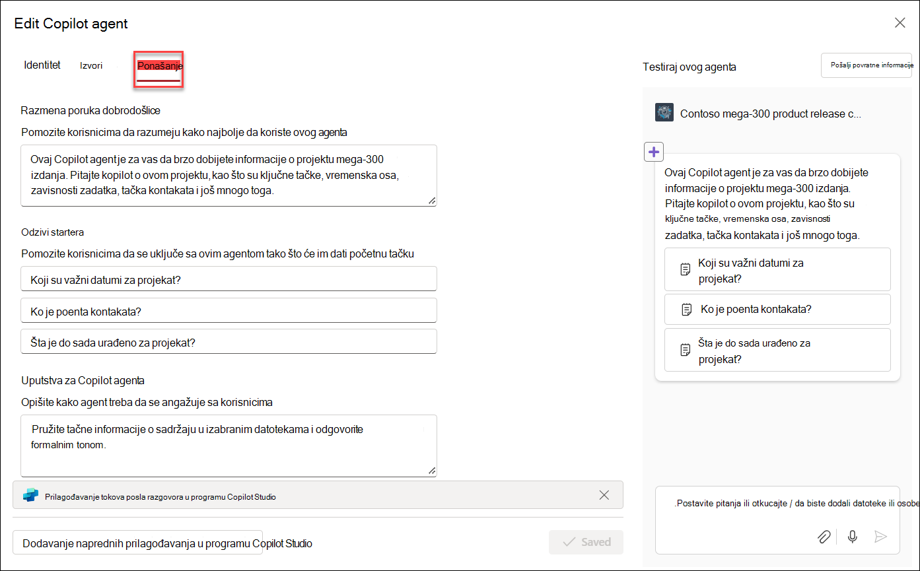Click 'Prilagođavanje tokova posla razgovora' banner text
Screen dimensions: 920x571
160,496
